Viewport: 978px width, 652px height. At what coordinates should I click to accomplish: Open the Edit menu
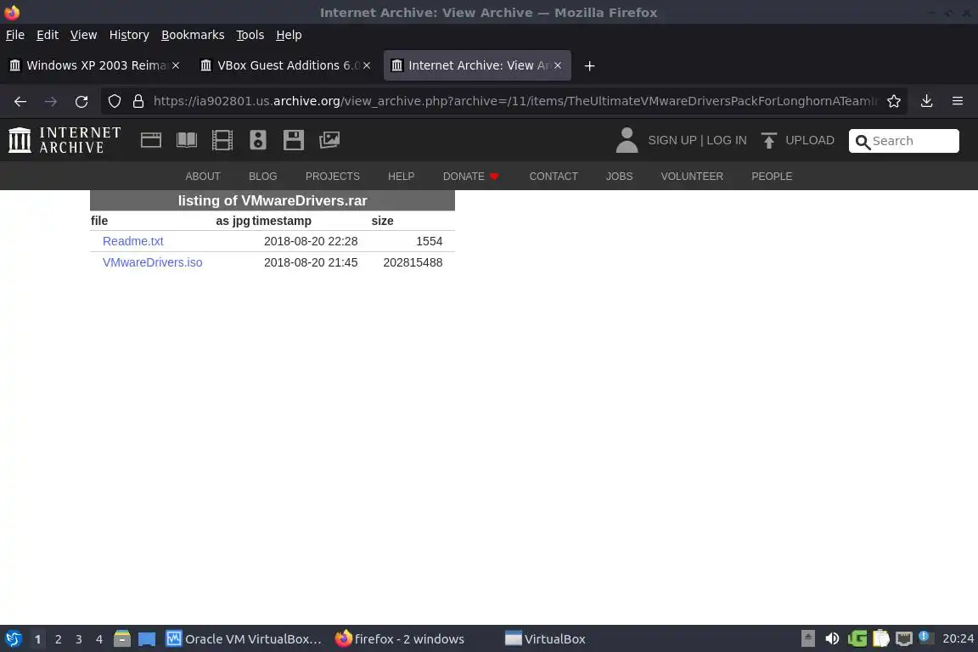(x=48, y=35)
